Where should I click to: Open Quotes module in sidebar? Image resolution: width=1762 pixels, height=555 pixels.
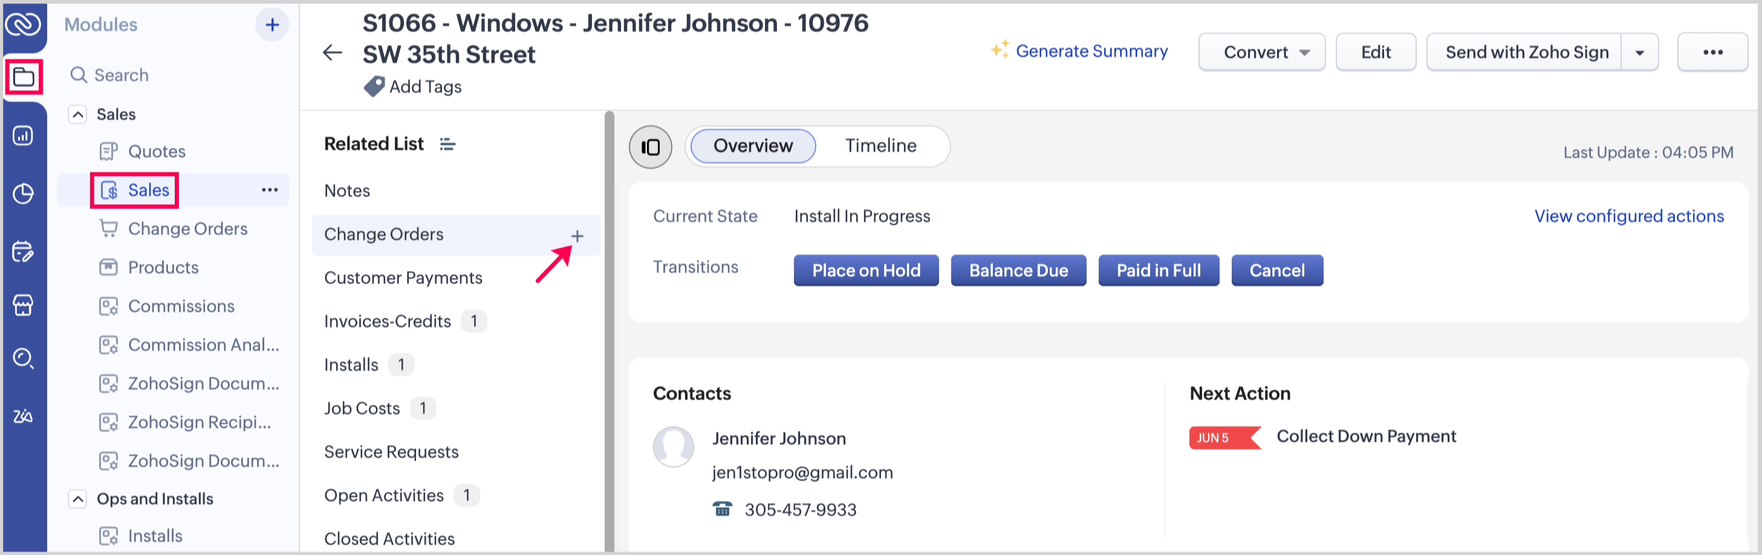click(157, 151)
